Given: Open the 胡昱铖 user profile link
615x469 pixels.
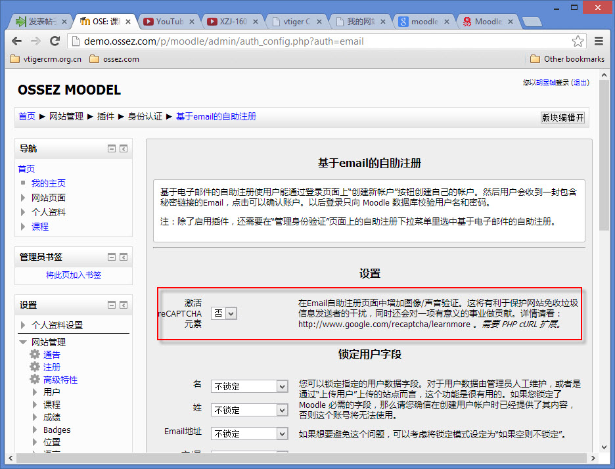Looking at the screenshot, I should (546, 82).
